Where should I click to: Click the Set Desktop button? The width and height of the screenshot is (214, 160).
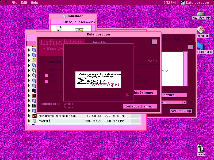[181, 111]
